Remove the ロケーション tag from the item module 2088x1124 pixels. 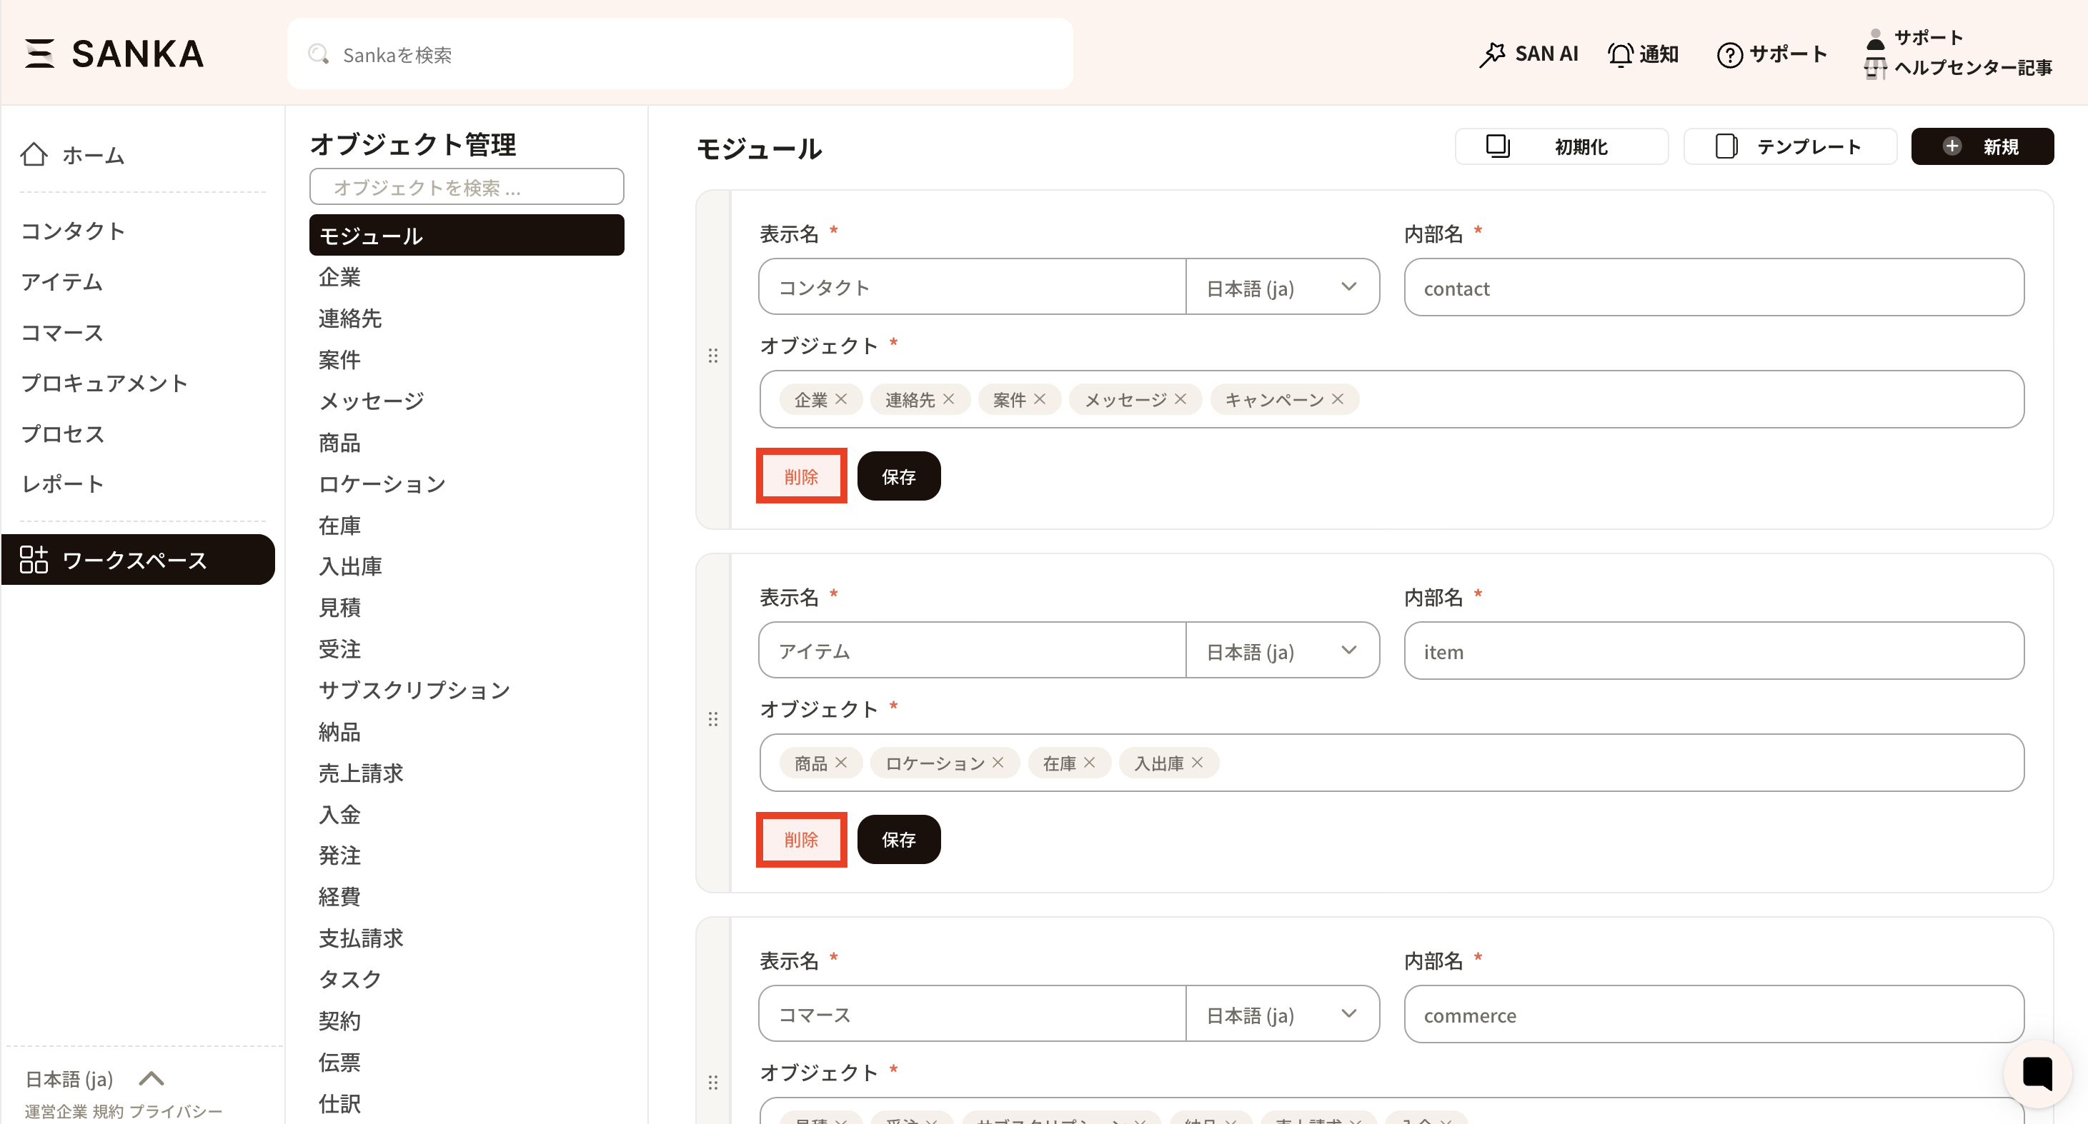(x=997, y=763)
